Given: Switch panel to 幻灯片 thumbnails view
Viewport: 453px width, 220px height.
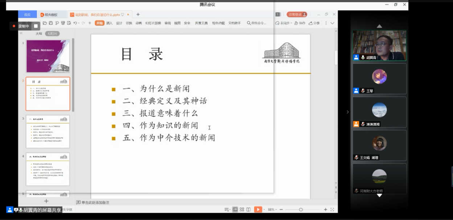Looking at the screenshot, I should (52, 33).
